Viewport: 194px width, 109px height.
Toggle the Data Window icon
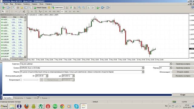point(18,8)
